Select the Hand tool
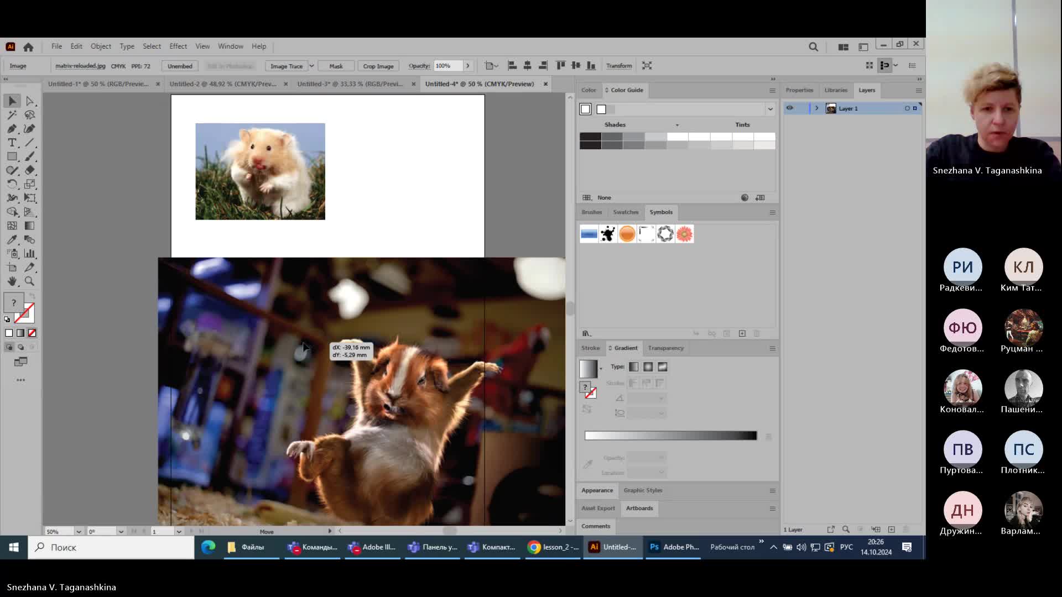This screenshot has width=1062, height=597. [12, 281]
